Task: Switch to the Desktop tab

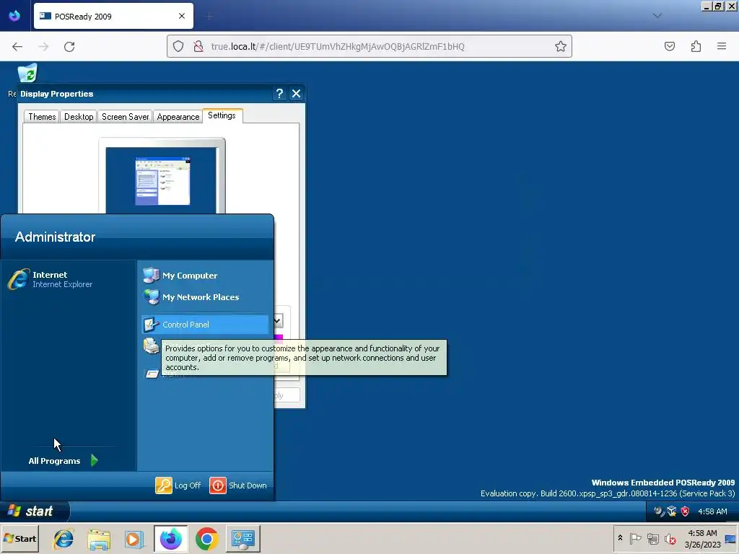Action: click(x=79, y=117)
